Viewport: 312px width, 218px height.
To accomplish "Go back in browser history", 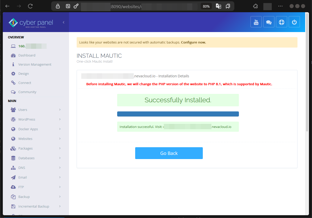I will [7, 6].
